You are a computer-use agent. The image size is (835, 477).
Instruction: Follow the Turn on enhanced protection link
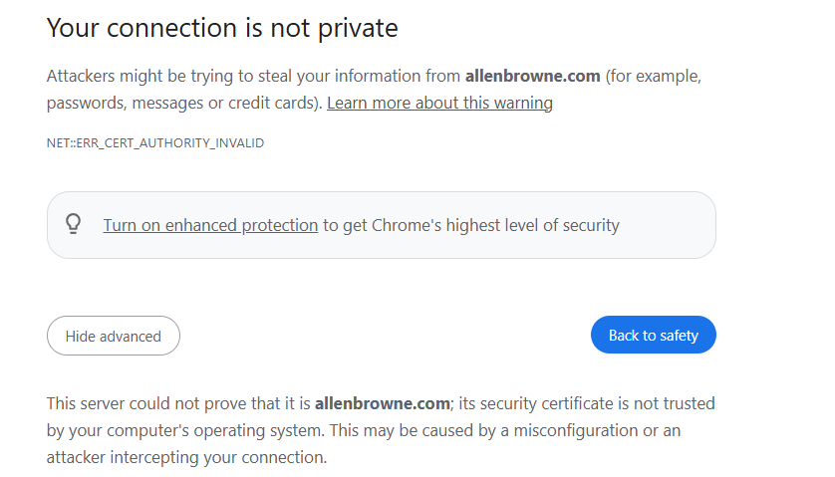(x=210, y=225)
